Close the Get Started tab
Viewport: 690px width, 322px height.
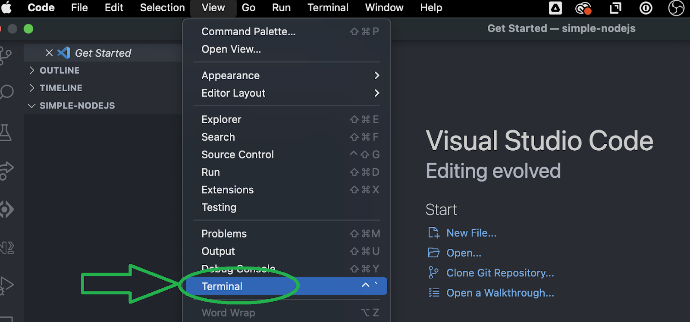click(x=49, y=53)
